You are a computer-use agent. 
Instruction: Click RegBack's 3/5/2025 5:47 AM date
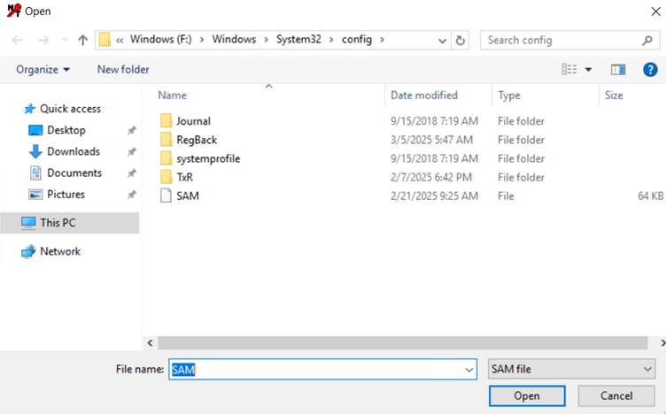[x=431, y=140]
